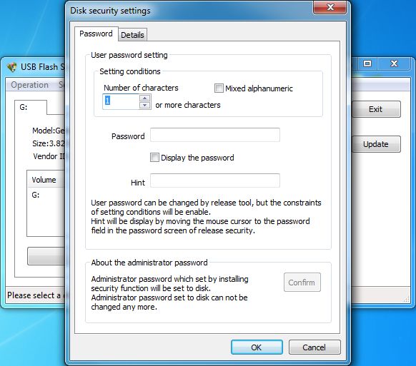Close the USB Flash window
The image size is (416, 366).
click(x=394, y=63)
